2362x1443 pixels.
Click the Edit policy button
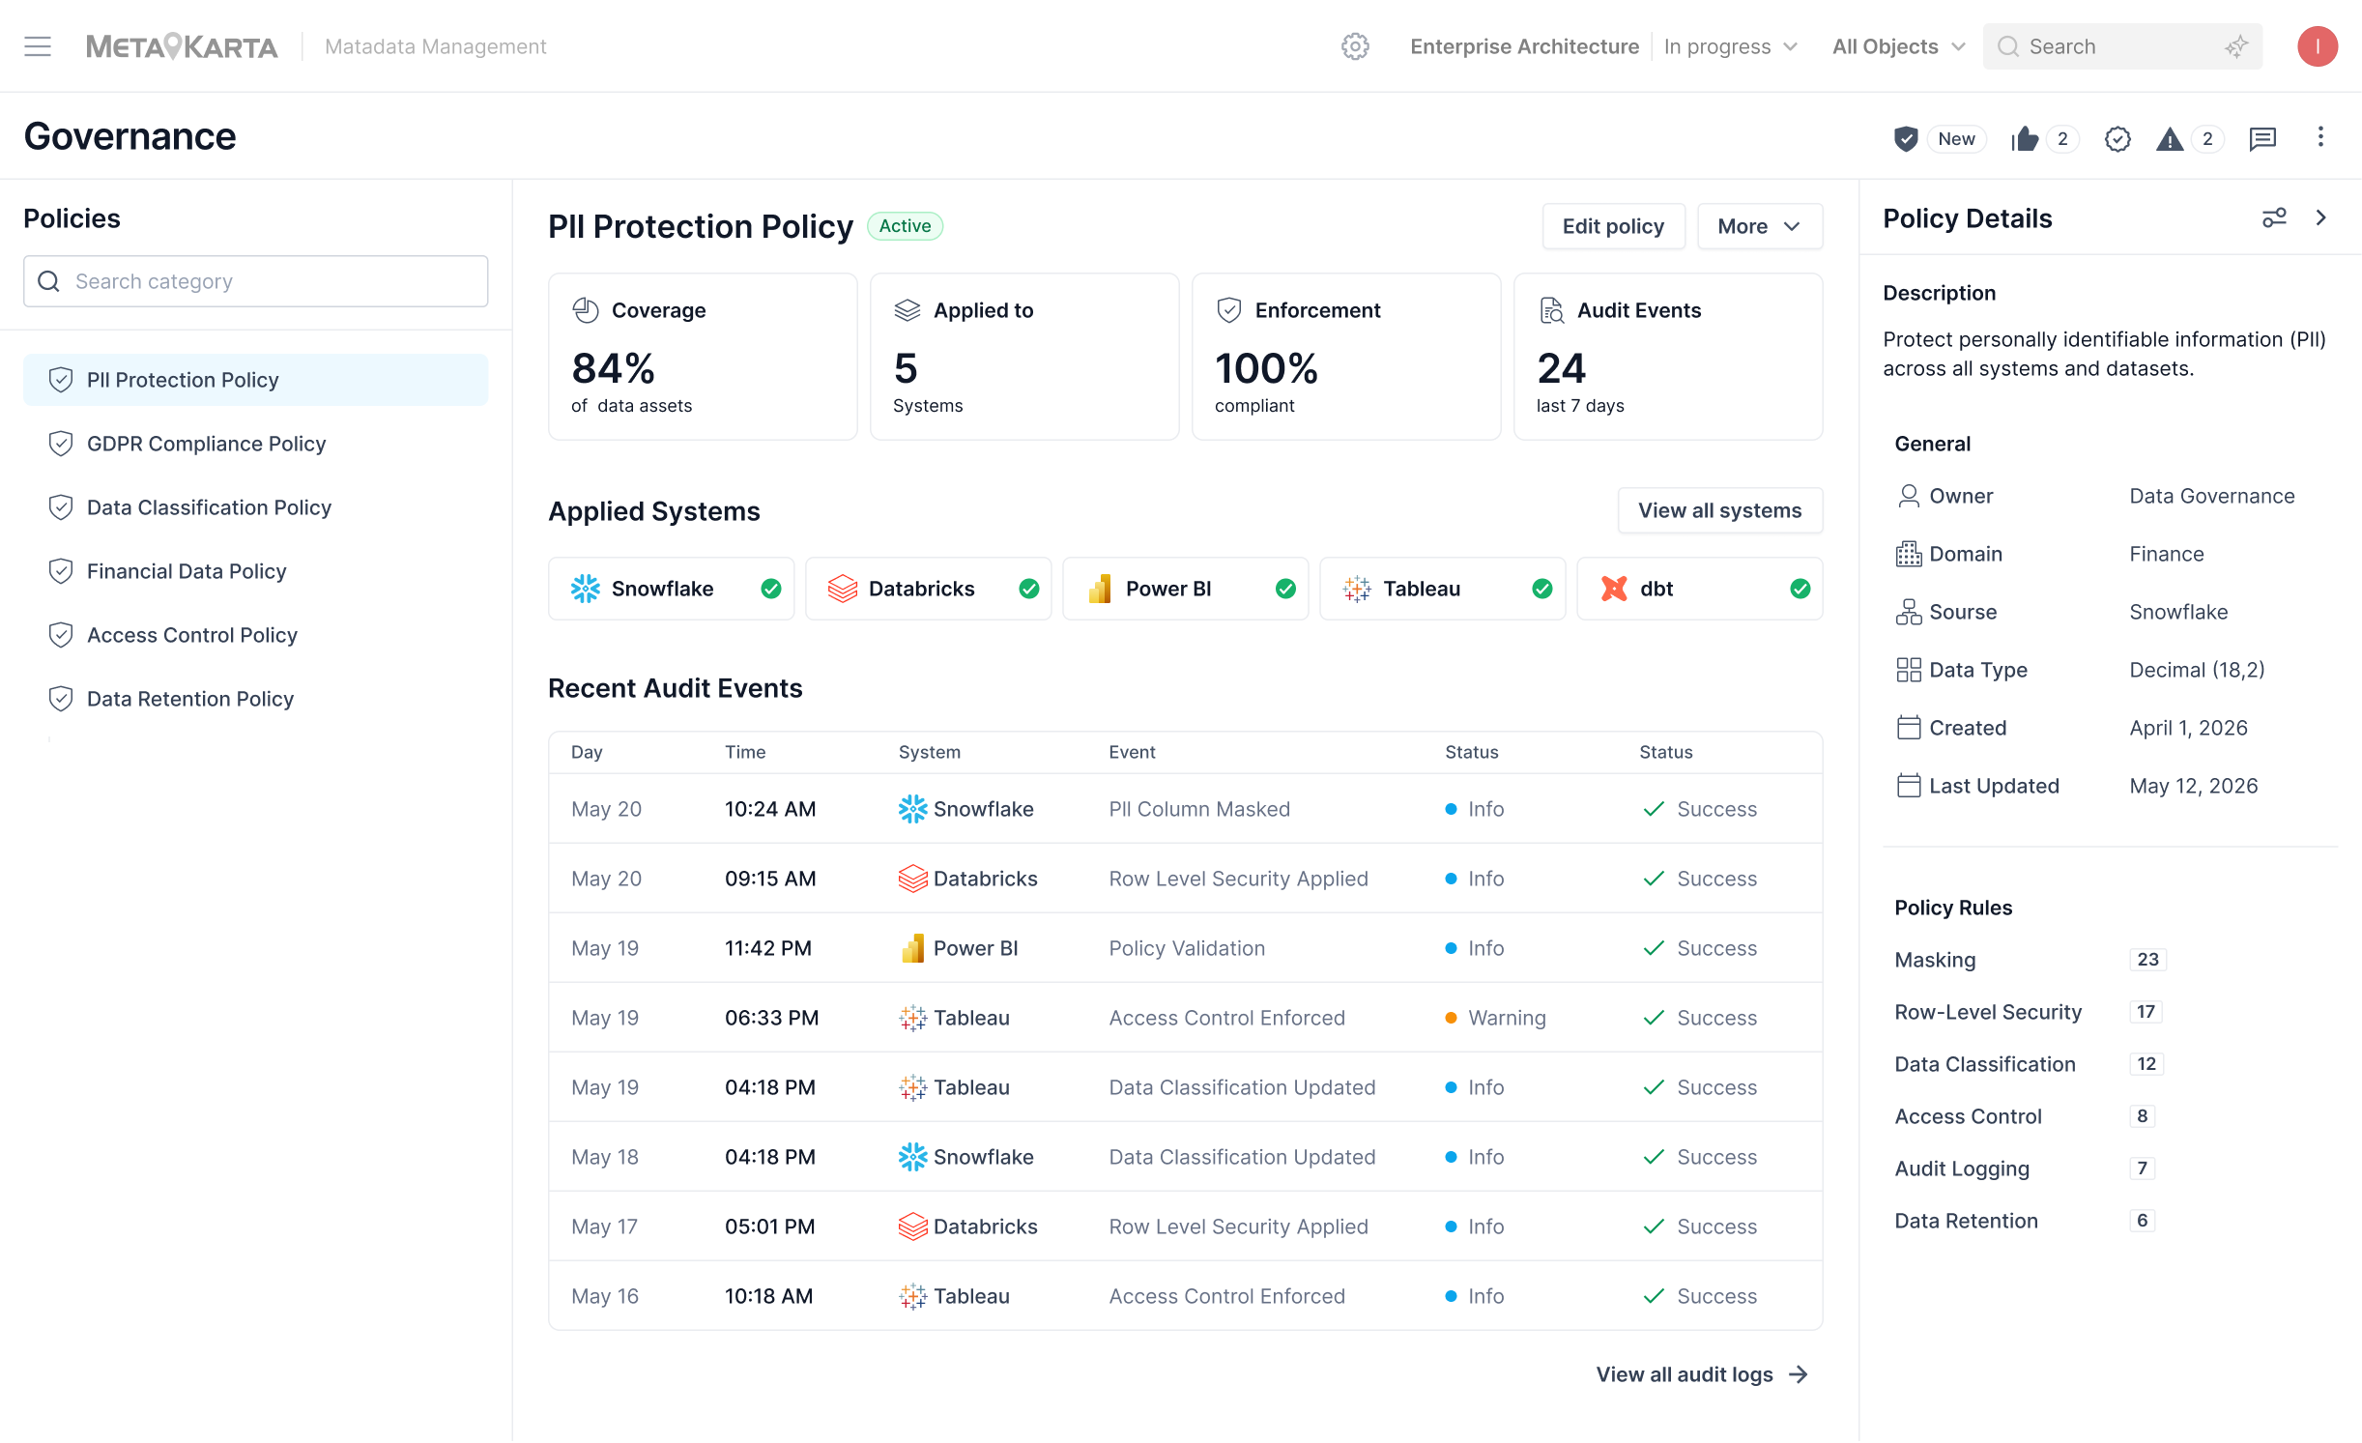pos(1613,226)
